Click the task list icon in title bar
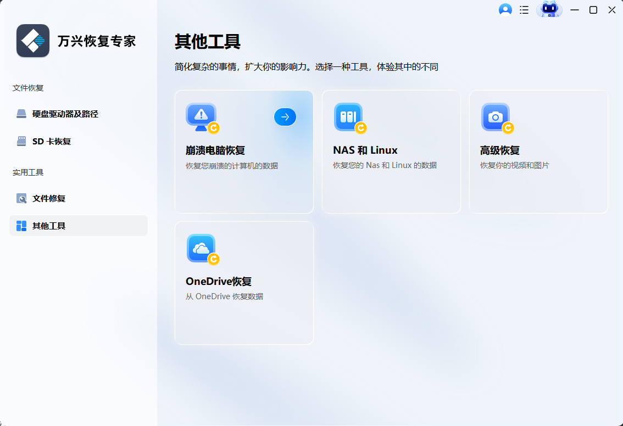The width and height of the screenshot is (623, 426). coord(524,9)
